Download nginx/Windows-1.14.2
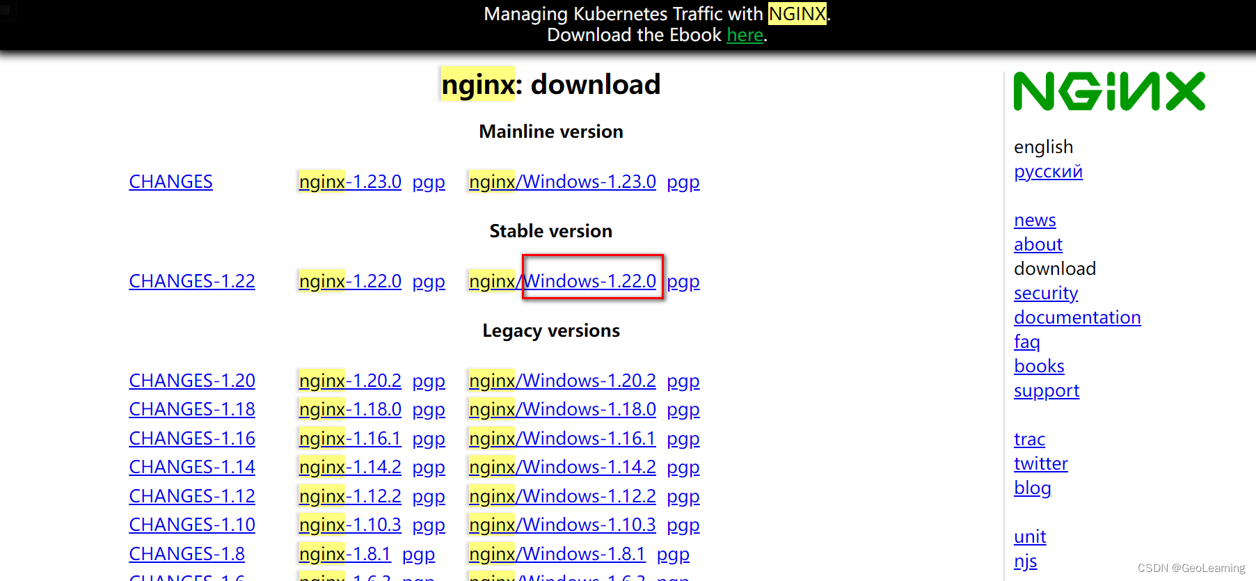Image resolution: width=1256 pixels, height=581 pixels. click(x=562, y=467)
